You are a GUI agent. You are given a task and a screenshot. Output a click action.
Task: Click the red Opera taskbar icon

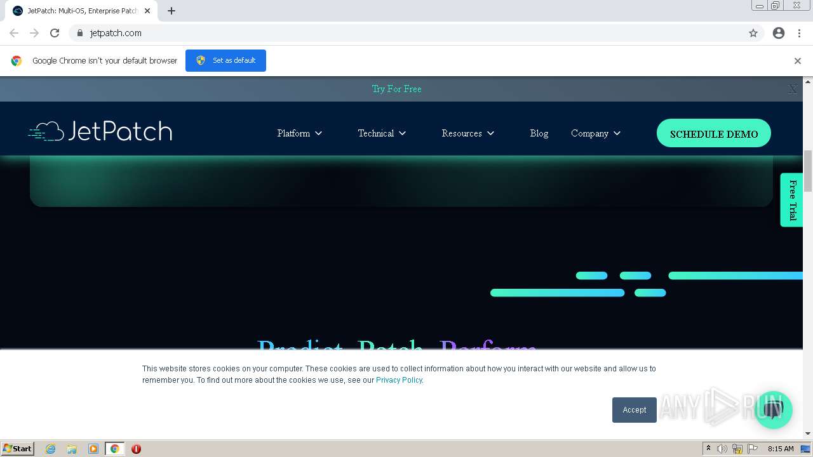pyautogui.click(x=136, y=449)
